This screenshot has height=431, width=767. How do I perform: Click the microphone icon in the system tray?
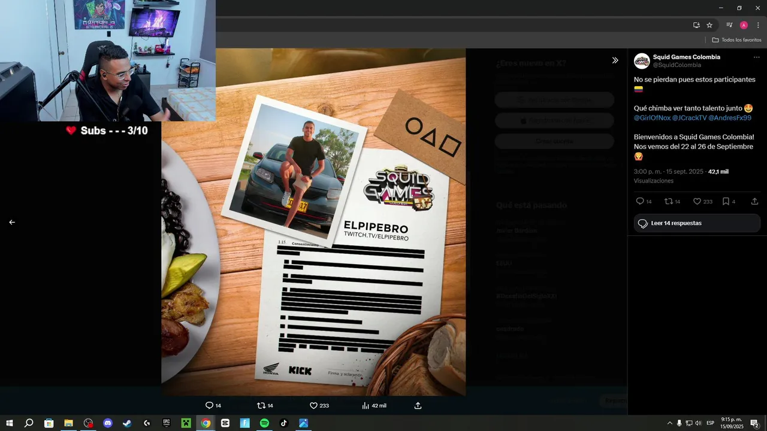[x=680, y=423]
